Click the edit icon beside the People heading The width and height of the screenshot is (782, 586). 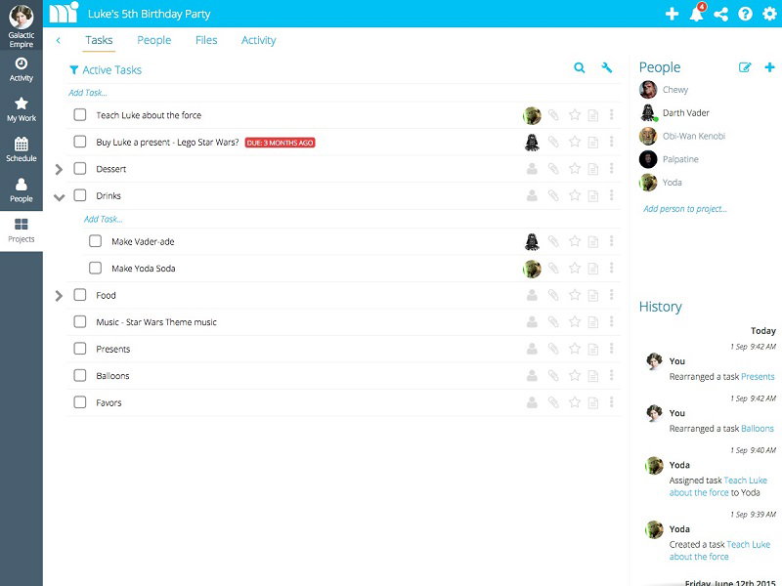(x=744, y=66)
